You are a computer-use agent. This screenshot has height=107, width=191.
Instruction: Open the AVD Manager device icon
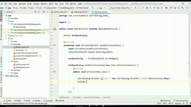point(179,8)
